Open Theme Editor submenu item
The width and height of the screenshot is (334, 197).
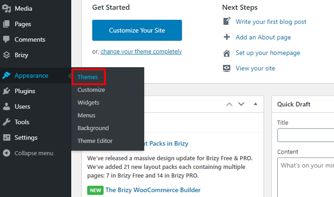coord(95,141)
